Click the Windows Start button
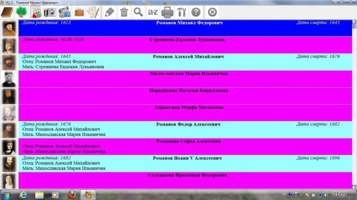This screenshot has height=200, width=357. pos(7,195)
